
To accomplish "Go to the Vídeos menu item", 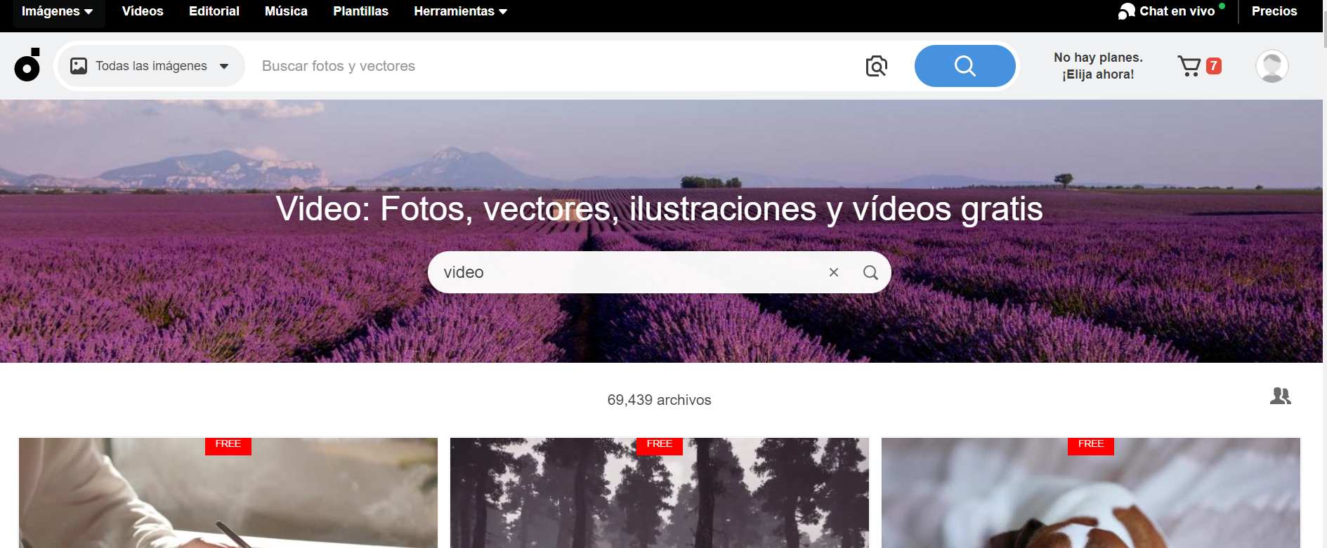I will [x=143, y=11].
